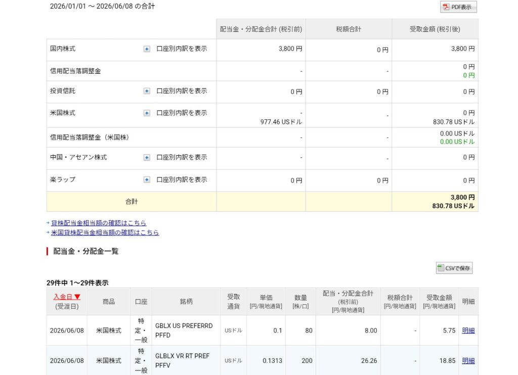
Task: Select 830.78 USドル in the 米国株式 row
Action: (454, 122)
